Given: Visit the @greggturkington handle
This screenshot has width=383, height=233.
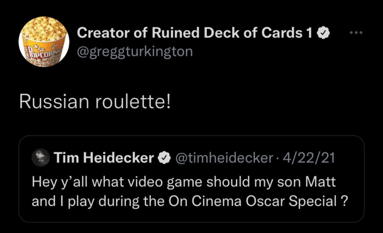Looking at the screenshot, I should 134,51.
